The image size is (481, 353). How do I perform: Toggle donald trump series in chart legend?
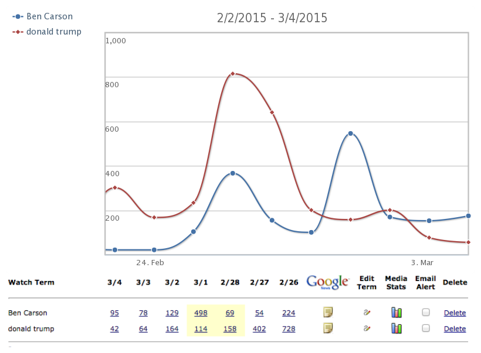click(53, 32)
